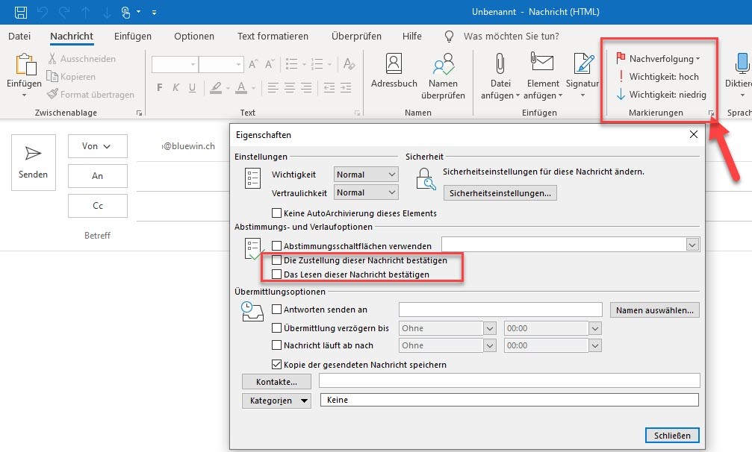The width and height of the screenshot is (752, 452).
Task: Uncheck Kopie der gesendeten Nachricht speichern
Action: click(277, 365)
